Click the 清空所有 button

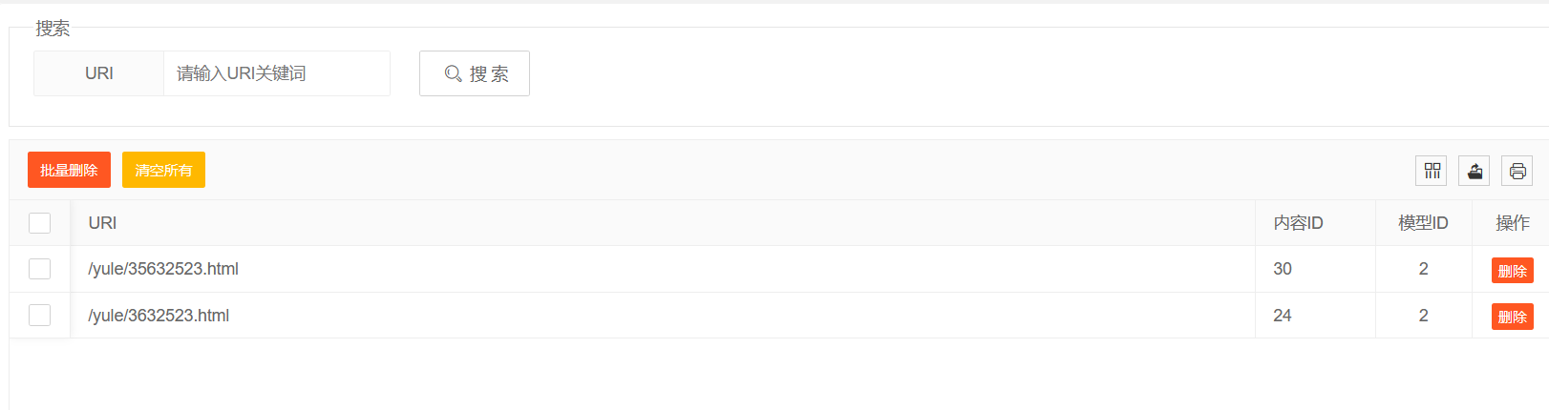(x=163, y=170)
